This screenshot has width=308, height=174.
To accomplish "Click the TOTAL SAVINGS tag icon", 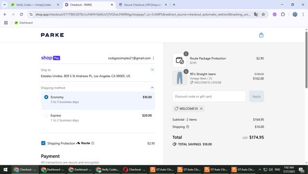I will pos(174,144).
